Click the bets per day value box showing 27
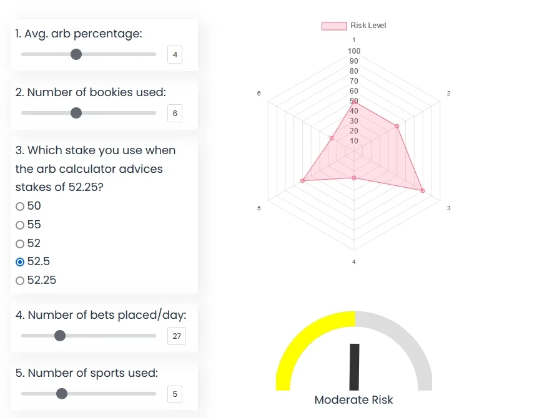The height and width of the screenshot is (418, 537). pos(177,336)
